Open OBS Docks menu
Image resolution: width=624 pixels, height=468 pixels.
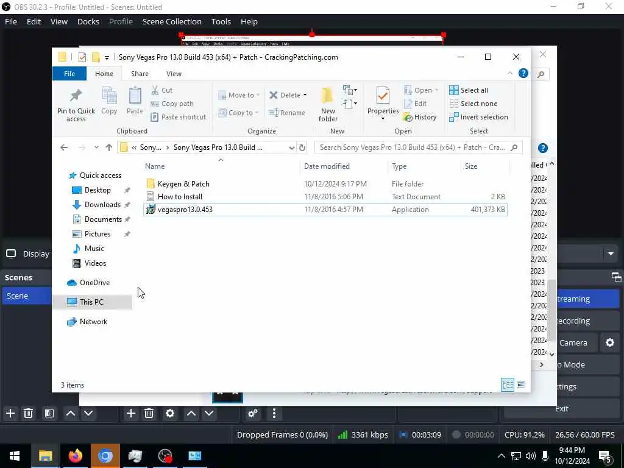coord(88,21)
